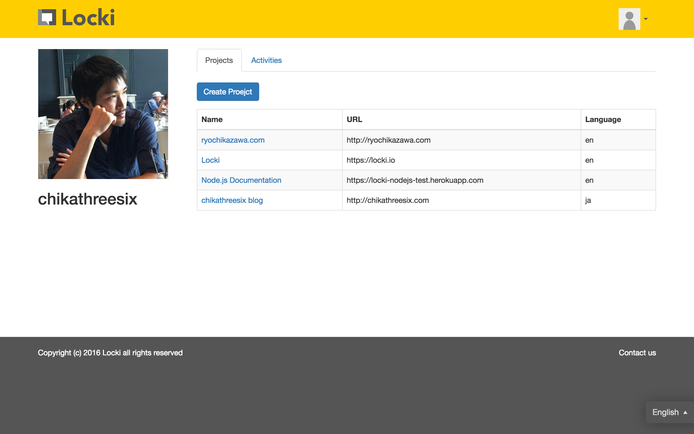The width and height of the screenshot is (694, 434).
Task: Click the https://locki.io URL cell
Action: (x=371, y=160)
